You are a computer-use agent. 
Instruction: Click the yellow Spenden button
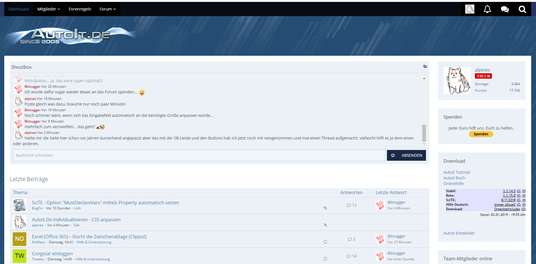coord(481,134)
